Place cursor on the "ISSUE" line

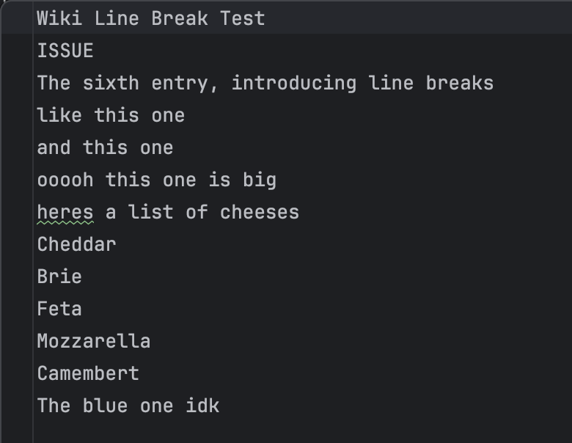point(65,51)
